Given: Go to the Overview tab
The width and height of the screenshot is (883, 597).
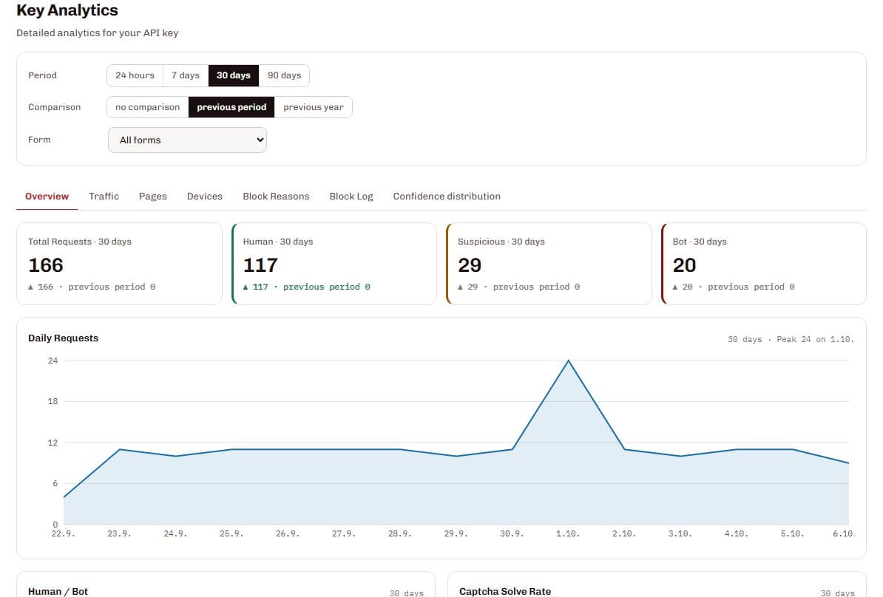Looking at the screenshot, I should coord(47,197).
